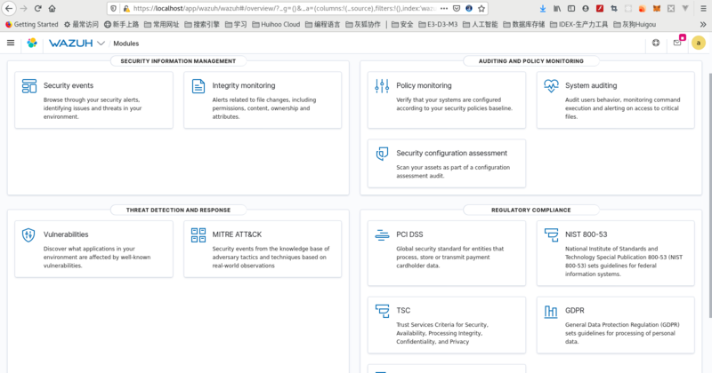Click the System auditing heartbeat icon
Image resolution: width=712 pixels, height=373 pixels.
click(x=551, y=85)
